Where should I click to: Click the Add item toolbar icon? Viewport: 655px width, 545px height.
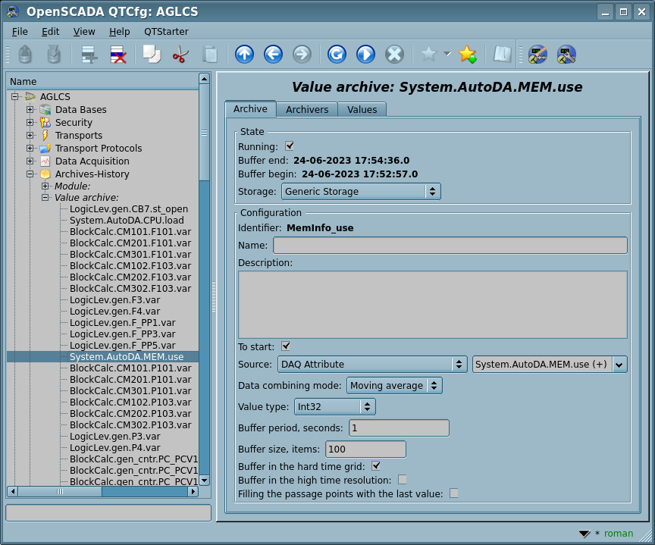click(x=89, y=55)
